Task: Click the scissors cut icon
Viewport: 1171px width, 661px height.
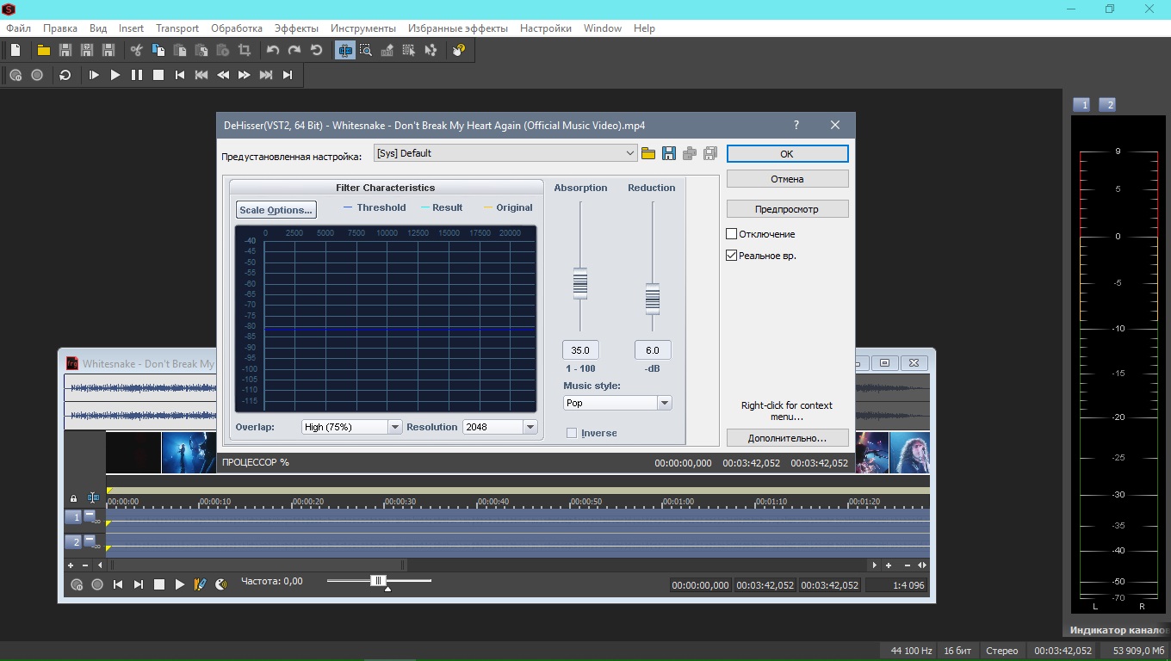Action: 136,51
